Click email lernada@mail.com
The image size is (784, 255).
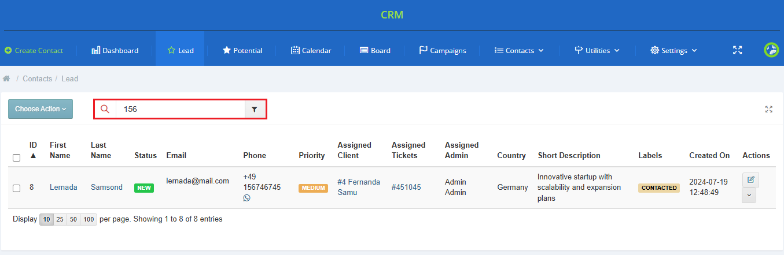point(197,181)
